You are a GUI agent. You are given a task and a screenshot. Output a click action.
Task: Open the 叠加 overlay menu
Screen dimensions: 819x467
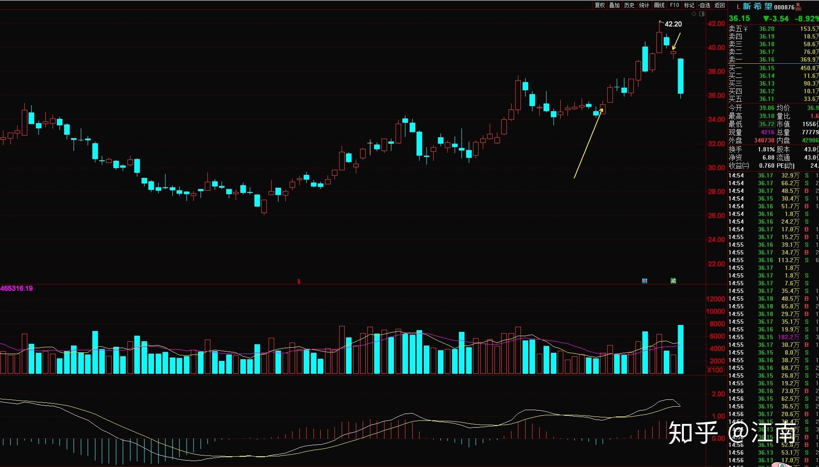(615, 5)
